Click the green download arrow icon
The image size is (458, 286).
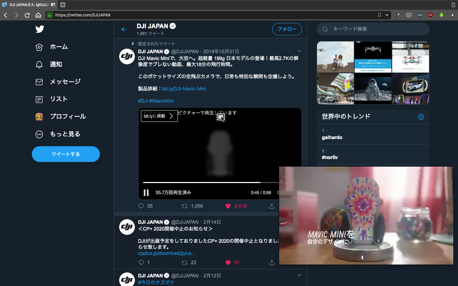click(x=442, y=15)
